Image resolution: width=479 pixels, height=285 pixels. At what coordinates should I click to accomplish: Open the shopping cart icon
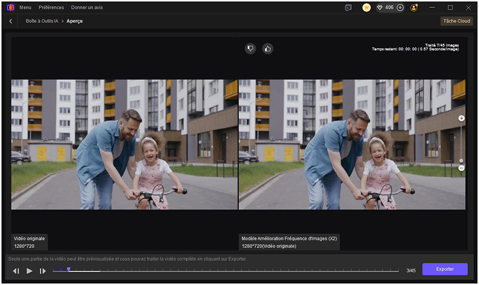click(x=366, y=8)
